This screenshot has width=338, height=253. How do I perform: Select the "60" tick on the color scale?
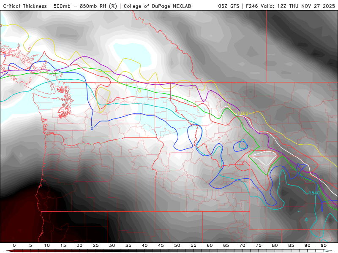tap(210, 245)
